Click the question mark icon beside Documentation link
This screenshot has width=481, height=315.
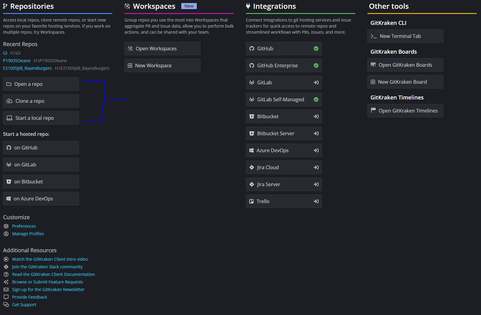click(6, 274)
